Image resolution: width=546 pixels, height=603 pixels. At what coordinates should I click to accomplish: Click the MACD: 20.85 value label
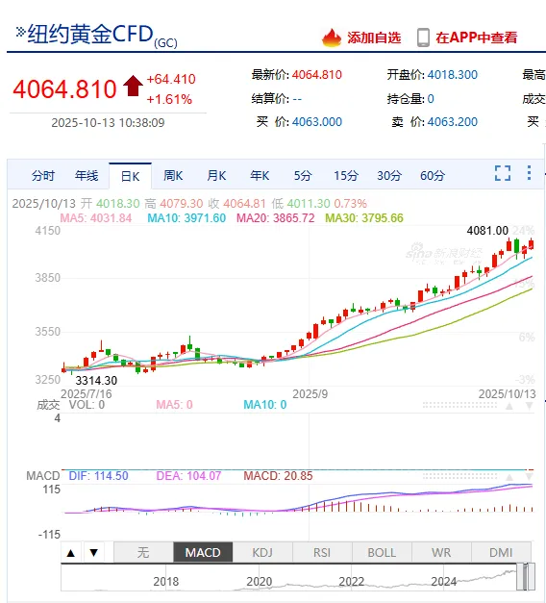(x=278, y=476)
